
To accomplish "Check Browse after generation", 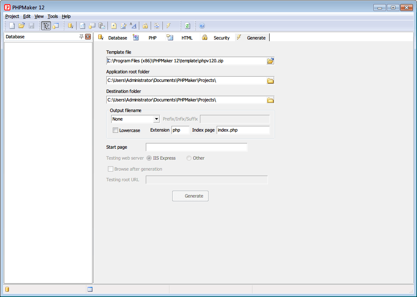I will (110, 169).
